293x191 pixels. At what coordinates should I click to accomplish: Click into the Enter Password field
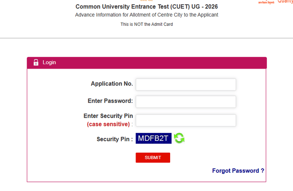pyautogui.click(x=186, y=101)
